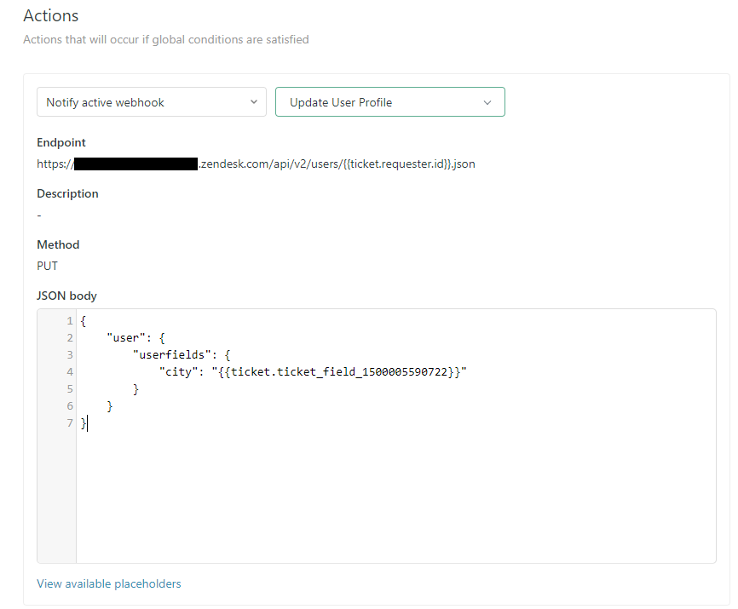Screen dimensions: 738x609
Task: Click the final closing brace on line 7
Action: pyautogui.click(x=83, y=423)
